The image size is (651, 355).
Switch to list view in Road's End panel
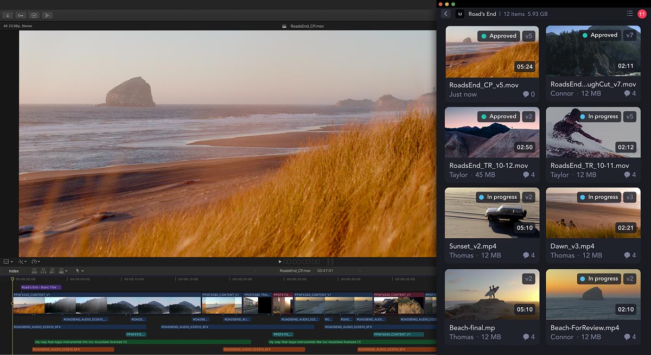tap(629, 14)
